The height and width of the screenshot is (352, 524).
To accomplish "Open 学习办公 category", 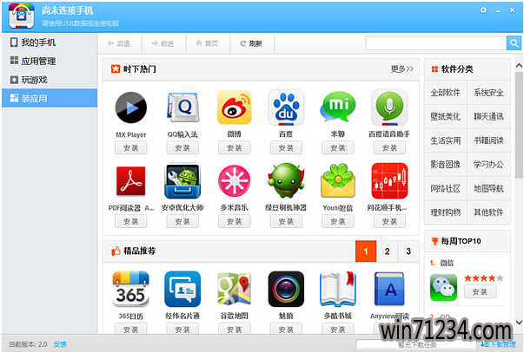I will click(x=488, y=165).
